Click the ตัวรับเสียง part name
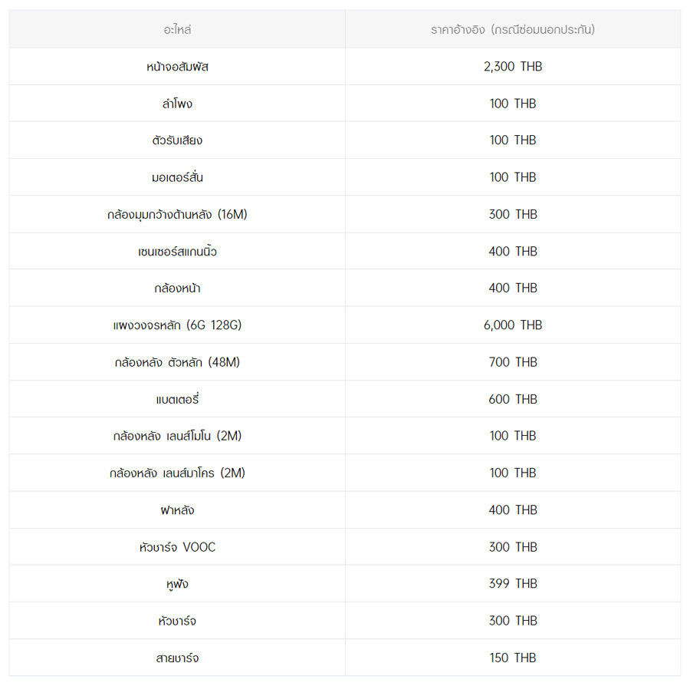The width and height of the screenshot is (690, 686). click(x=177, y=140)
